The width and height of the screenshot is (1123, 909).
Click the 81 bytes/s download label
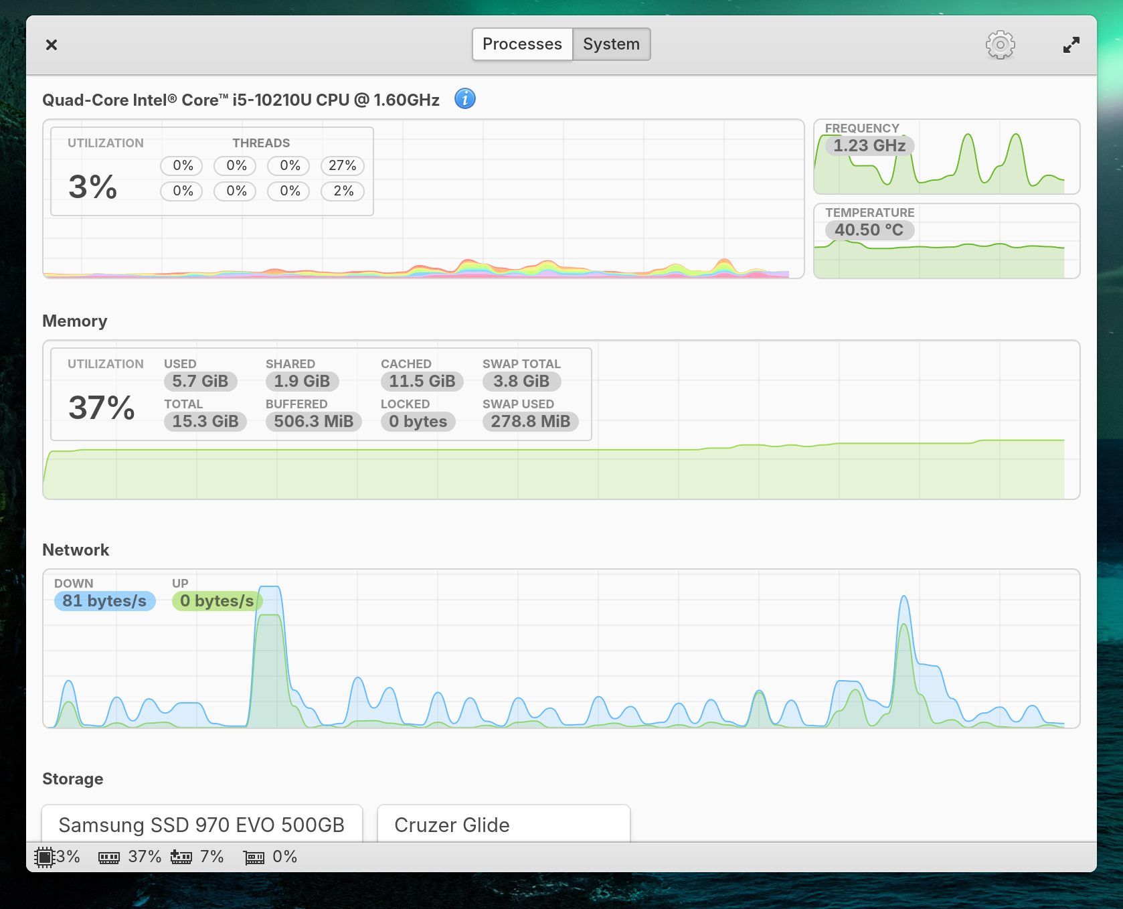104,601
